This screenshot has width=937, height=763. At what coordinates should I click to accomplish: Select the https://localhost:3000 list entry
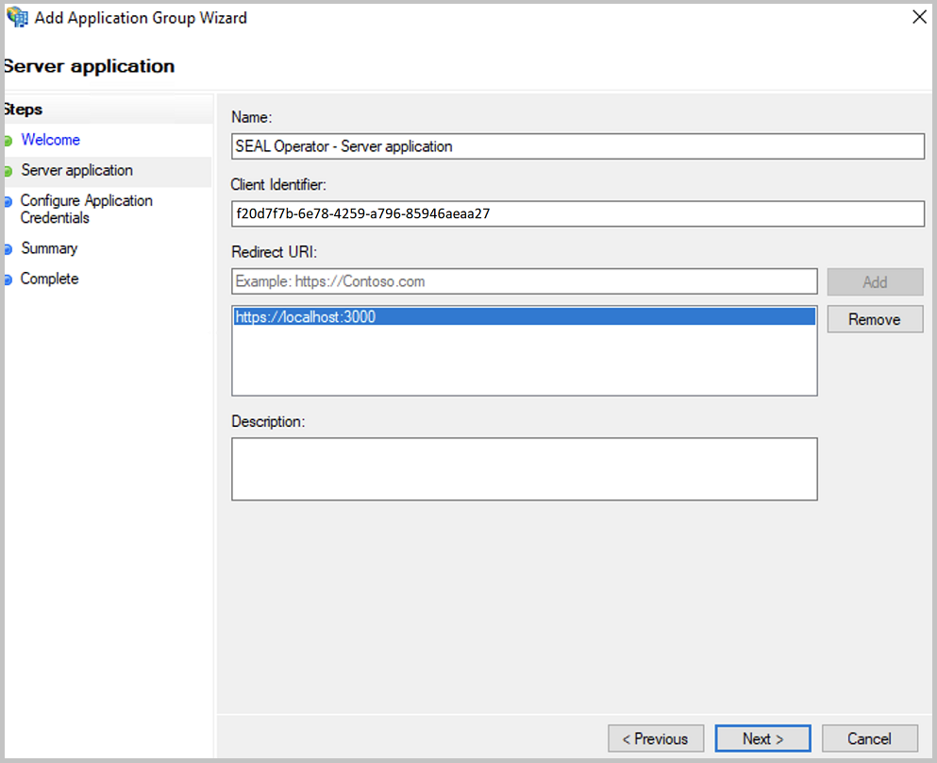click(525, 316)
